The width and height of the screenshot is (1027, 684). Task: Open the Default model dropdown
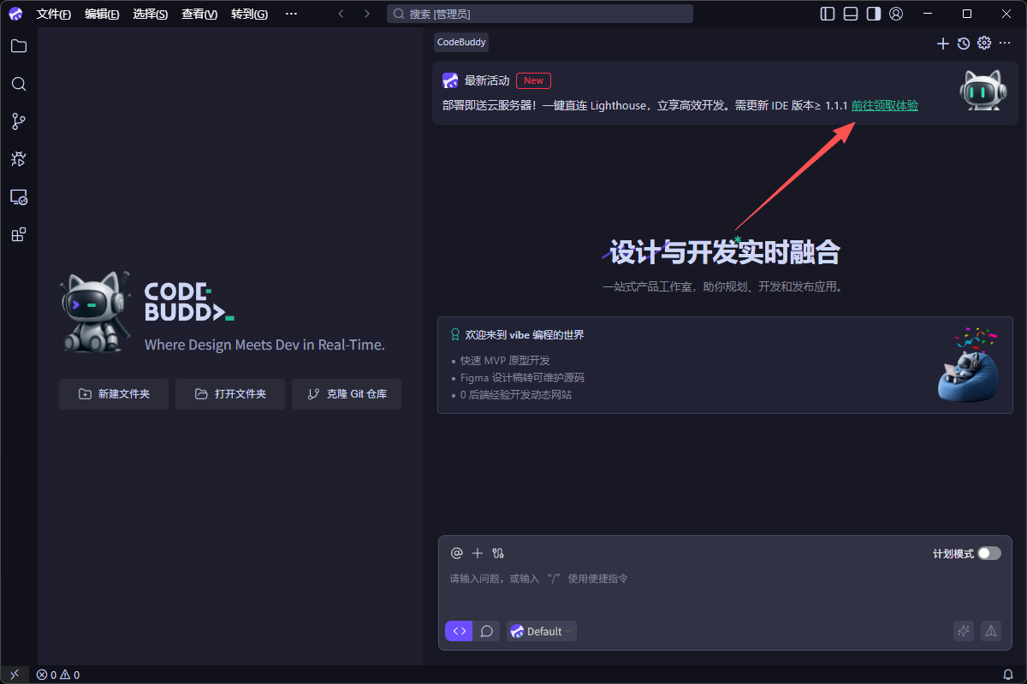pos(542,631)
